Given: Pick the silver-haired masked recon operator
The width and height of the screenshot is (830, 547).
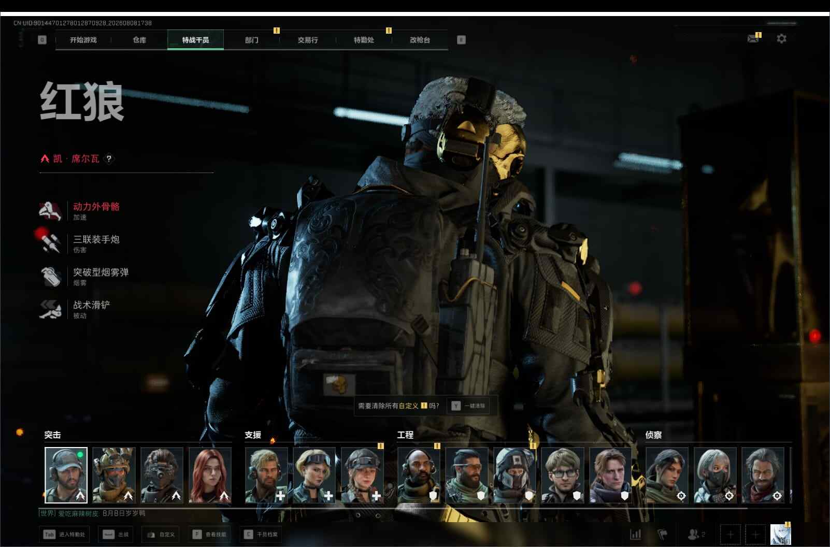Looking at the screenshot, I should (x=715, y=475).
